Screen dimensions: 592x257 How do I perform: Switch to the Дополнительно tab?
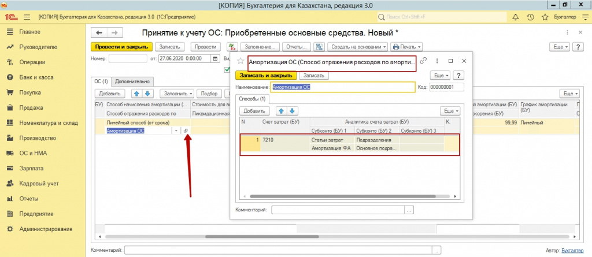(132, 81)
